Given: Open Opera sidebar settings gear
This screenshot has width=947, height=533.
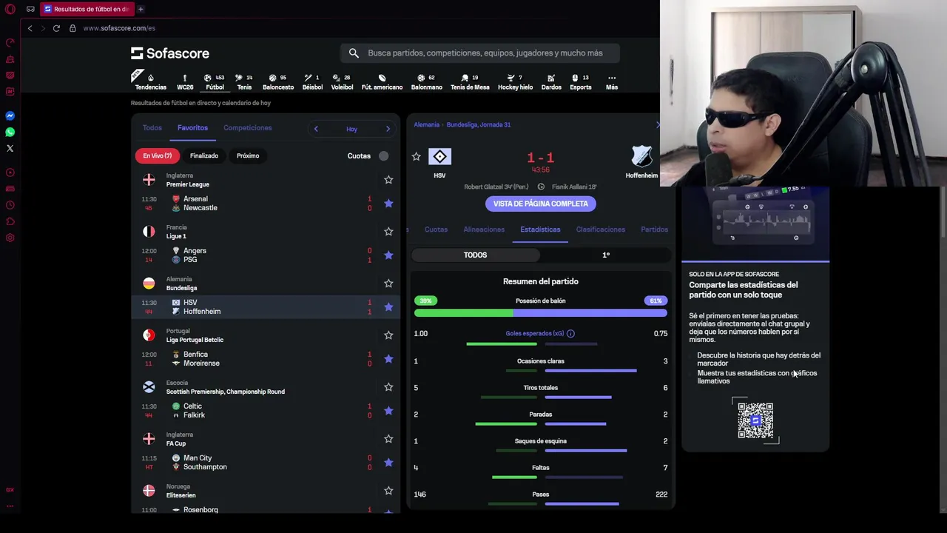Looking at the screenshot, I should click(10, 238).
